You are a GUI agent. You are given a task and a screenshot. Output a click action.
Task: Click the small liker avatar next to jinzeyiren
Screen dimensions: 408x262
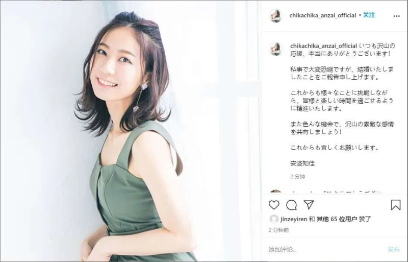tap(274, 219)
